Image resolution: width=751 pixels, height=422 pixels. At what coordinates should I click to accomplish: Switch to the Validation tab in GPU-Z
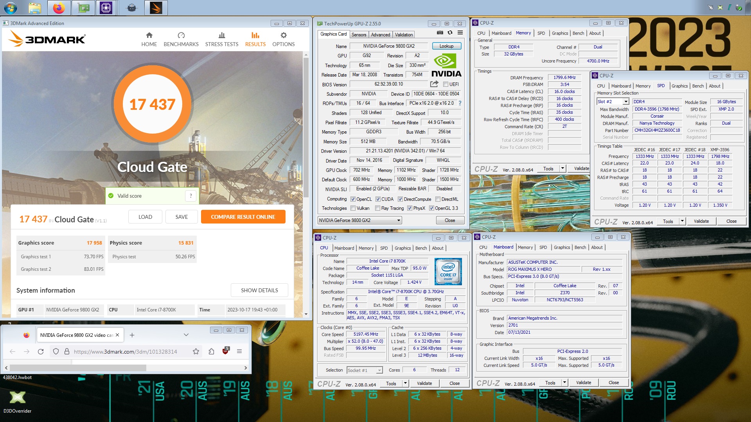coord(404,35)
